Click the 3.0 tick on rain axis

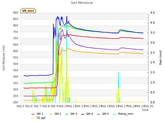[x=152, y=43]
